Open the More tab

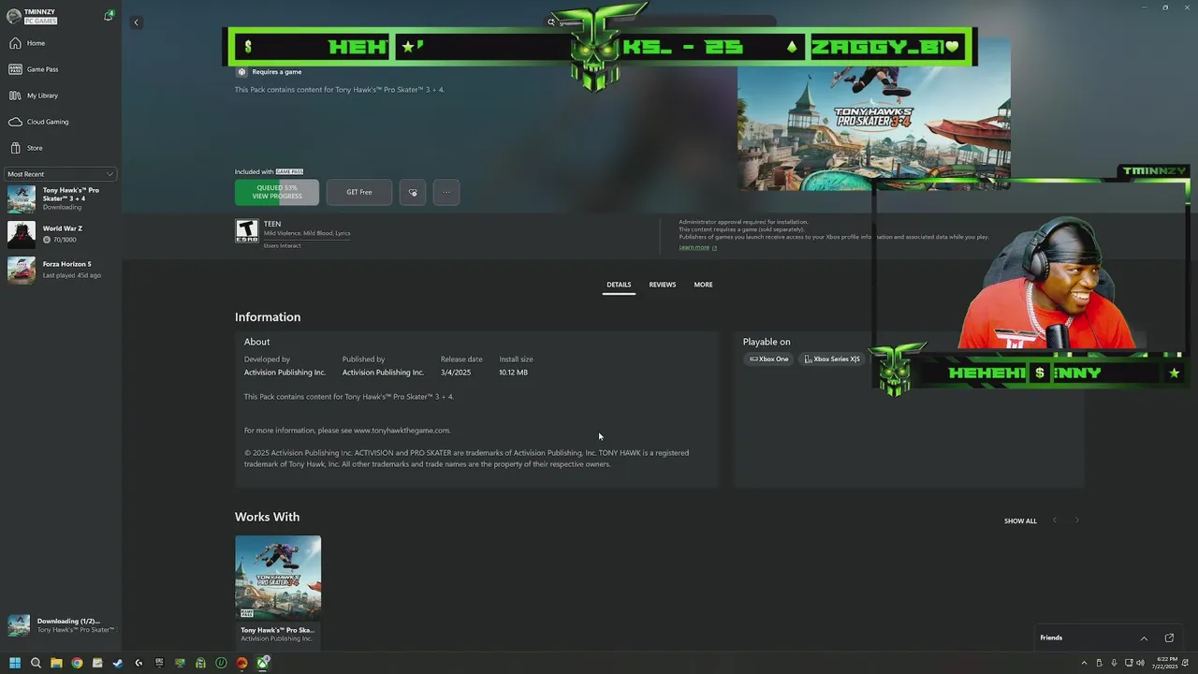click(703, 285)
